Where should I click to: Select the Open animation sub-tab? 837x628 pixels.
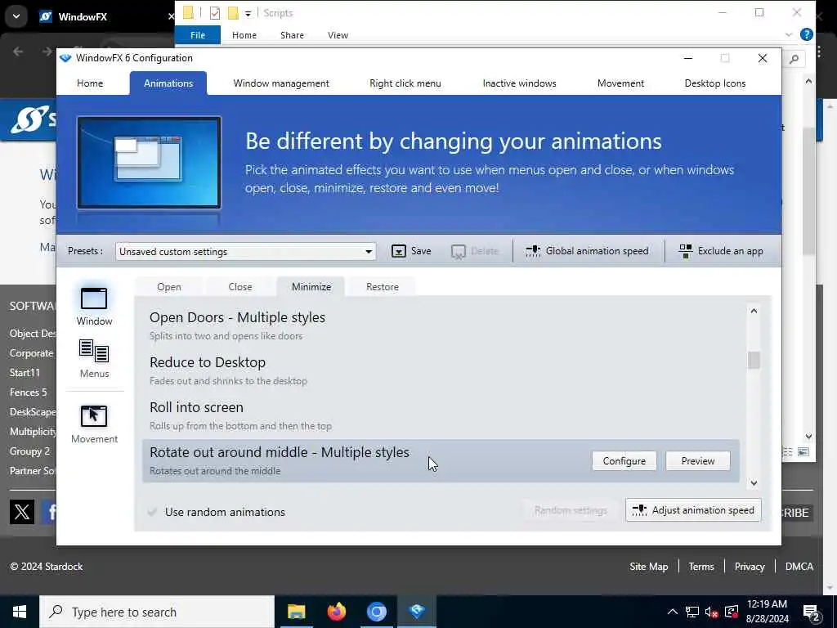[x=168, y=287]
